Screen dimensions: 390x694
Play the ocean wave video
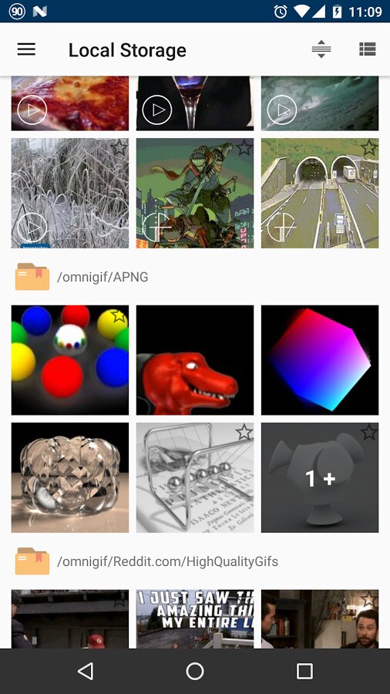282,109
